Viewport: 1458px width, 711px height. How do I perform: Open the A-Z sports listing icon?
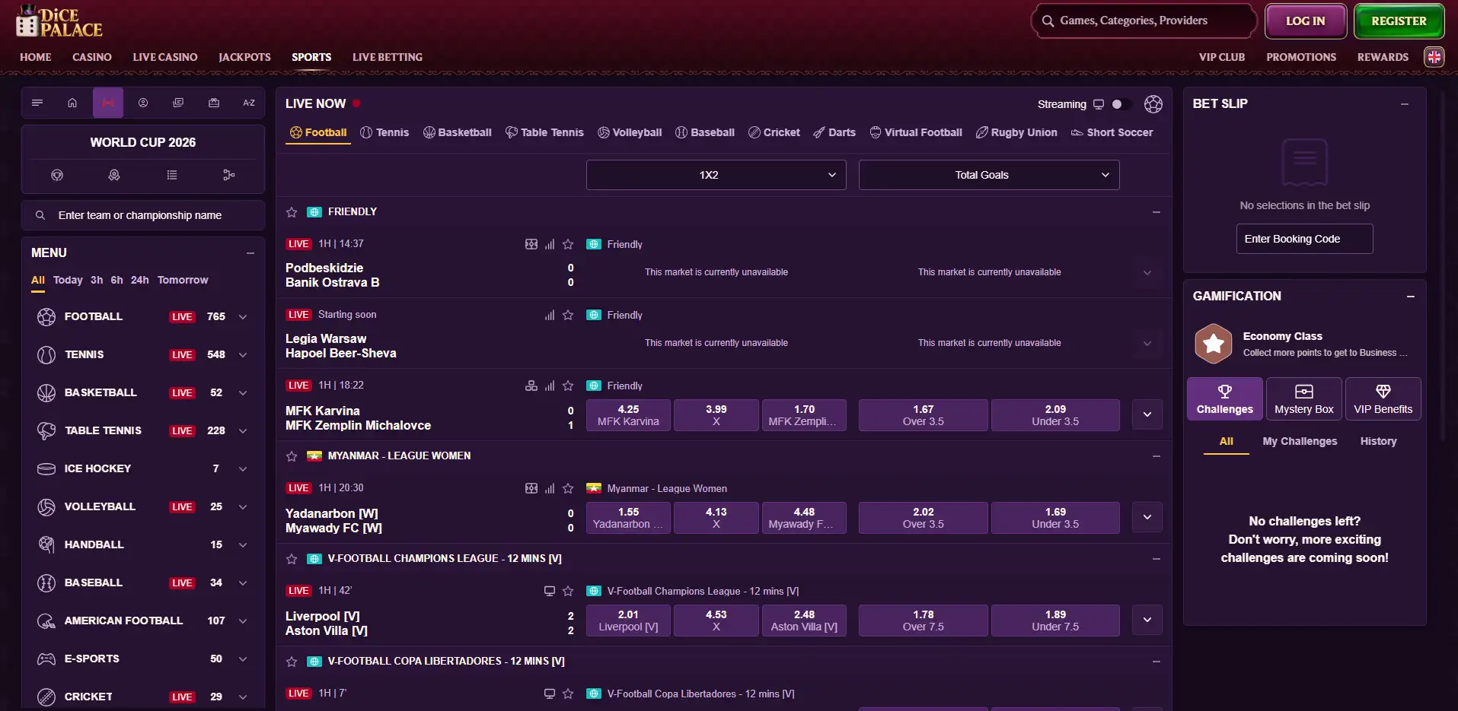[249, 103]
